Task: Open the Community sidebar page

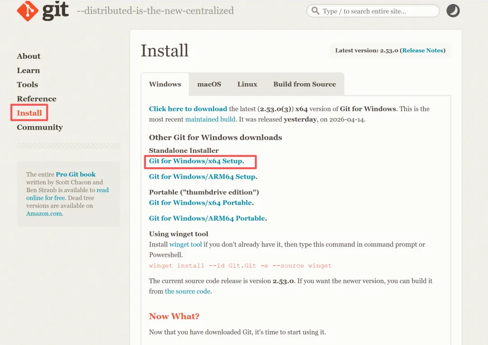Action: pyautogui.click(x=40, y=128)
